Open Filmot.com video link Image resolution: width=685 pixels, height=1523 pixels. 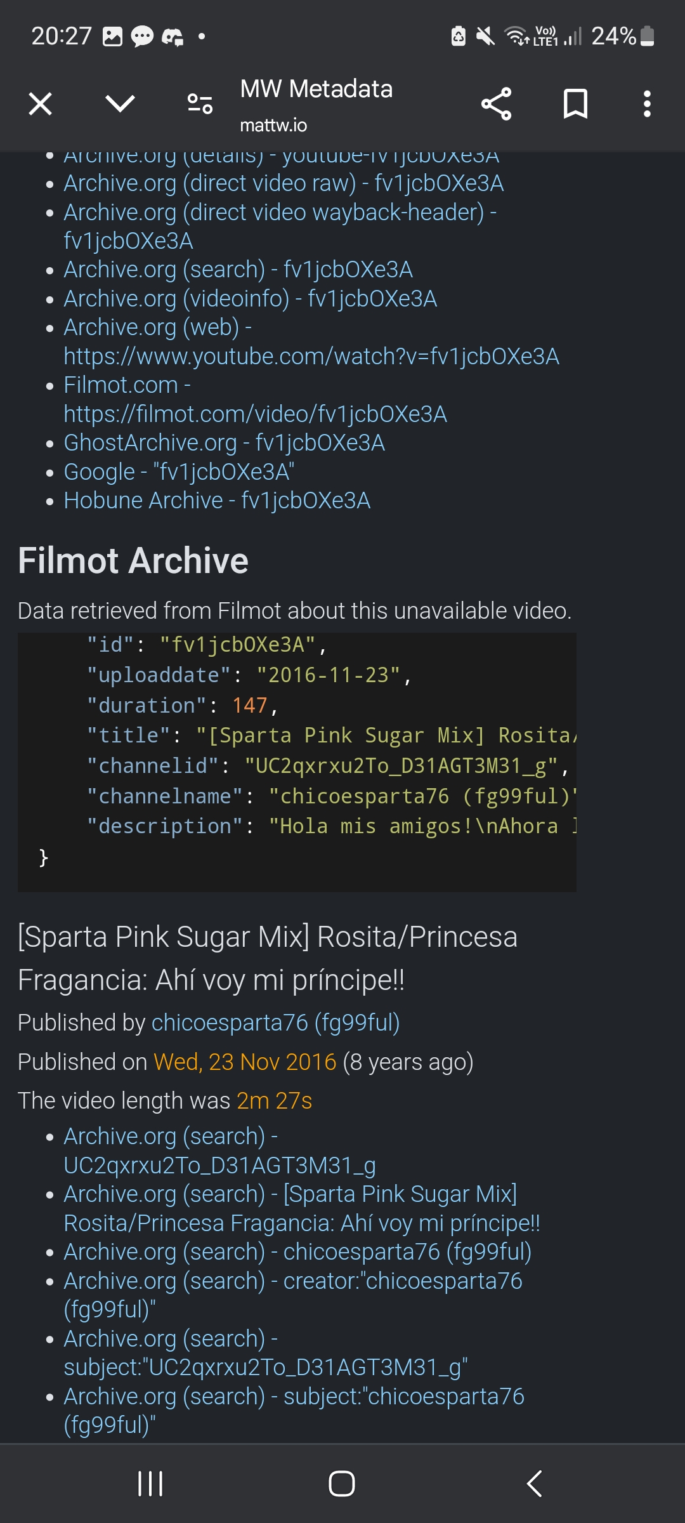[x=256, y=400]
